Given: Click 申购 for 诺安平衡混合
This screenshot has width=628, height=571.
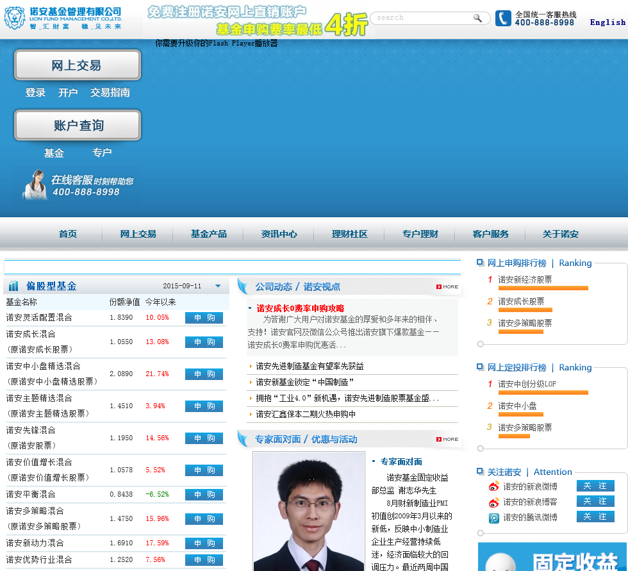Looking at the screenshot, I should pyautogui.click(x=204, y=495).
